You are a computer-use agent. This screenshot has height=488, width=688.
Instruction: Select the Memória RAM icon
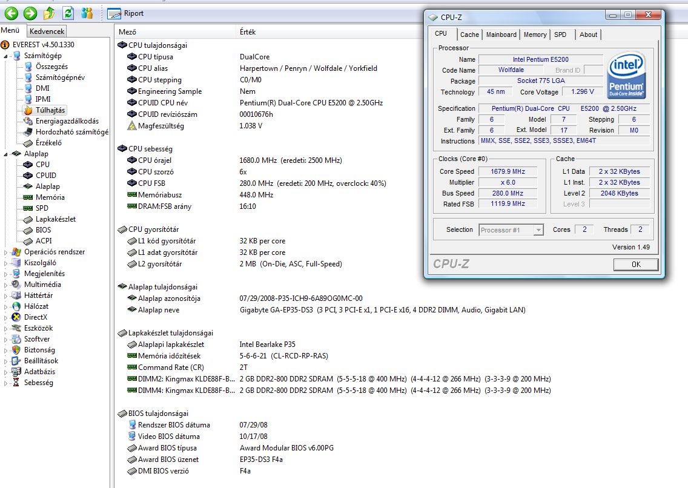(x=28, y=197)
